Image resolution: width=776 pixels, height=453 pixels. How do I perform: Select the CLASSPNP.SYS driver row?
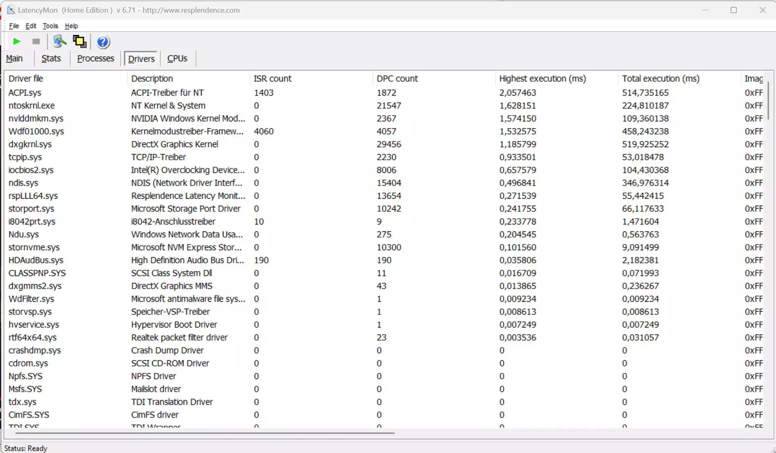(385, 273)
